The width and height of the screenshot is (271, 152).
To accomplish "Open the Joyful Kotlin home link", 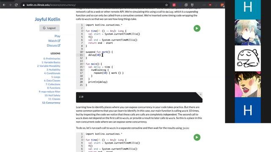I will pos(47,19).
